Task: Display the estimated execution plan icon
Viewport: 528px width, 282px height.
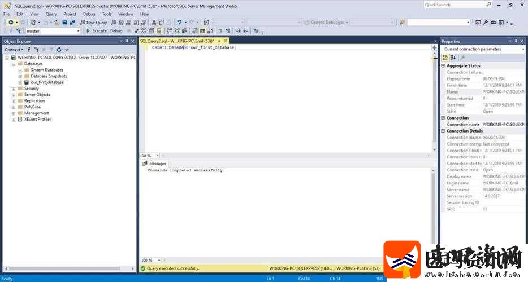Action: pos(144,31)
